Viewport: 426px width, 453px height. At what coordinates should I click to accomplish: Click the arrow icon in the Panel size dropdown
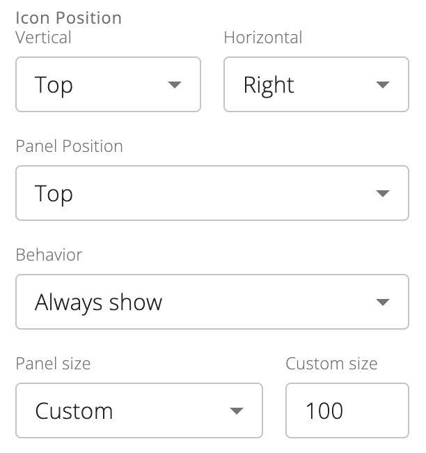coord(237,411)
